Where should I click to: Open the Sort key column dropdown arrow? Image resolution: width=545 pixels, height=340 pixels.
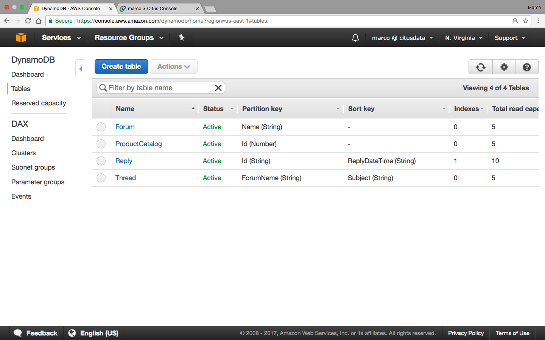pyautogui.click(x=444, y=109)
